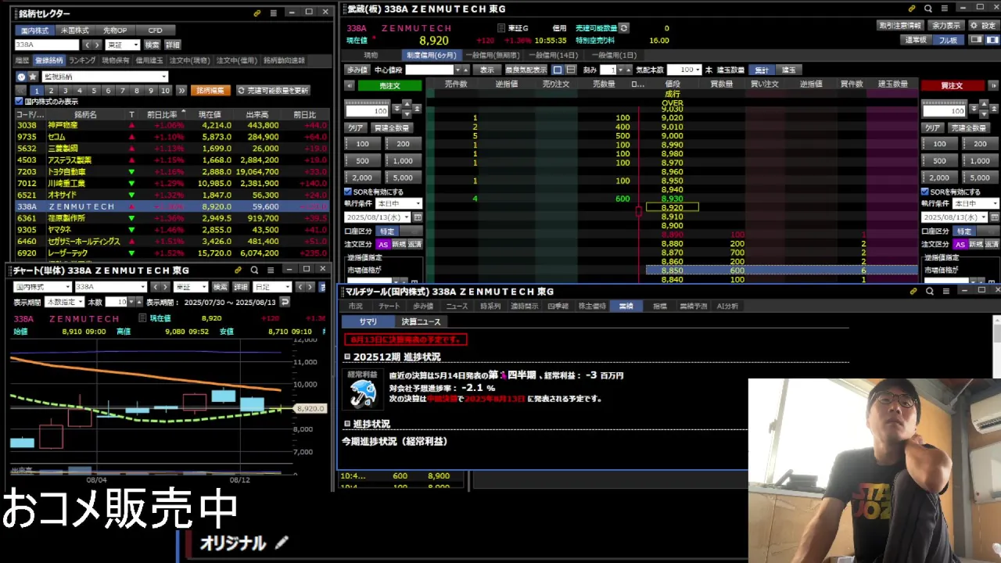Select 特定 account type on sell side
Screen dimensions: 1001x563
(x=388, y=231)
